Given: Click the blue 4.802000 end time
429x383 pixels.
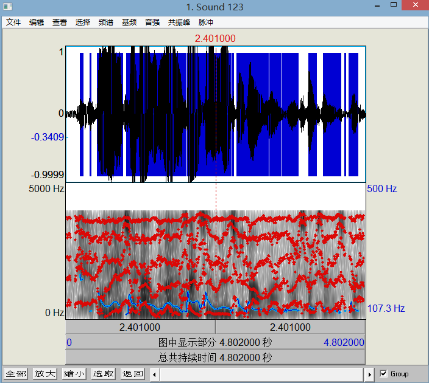Looking at the screenshot, I should (344, 342).
